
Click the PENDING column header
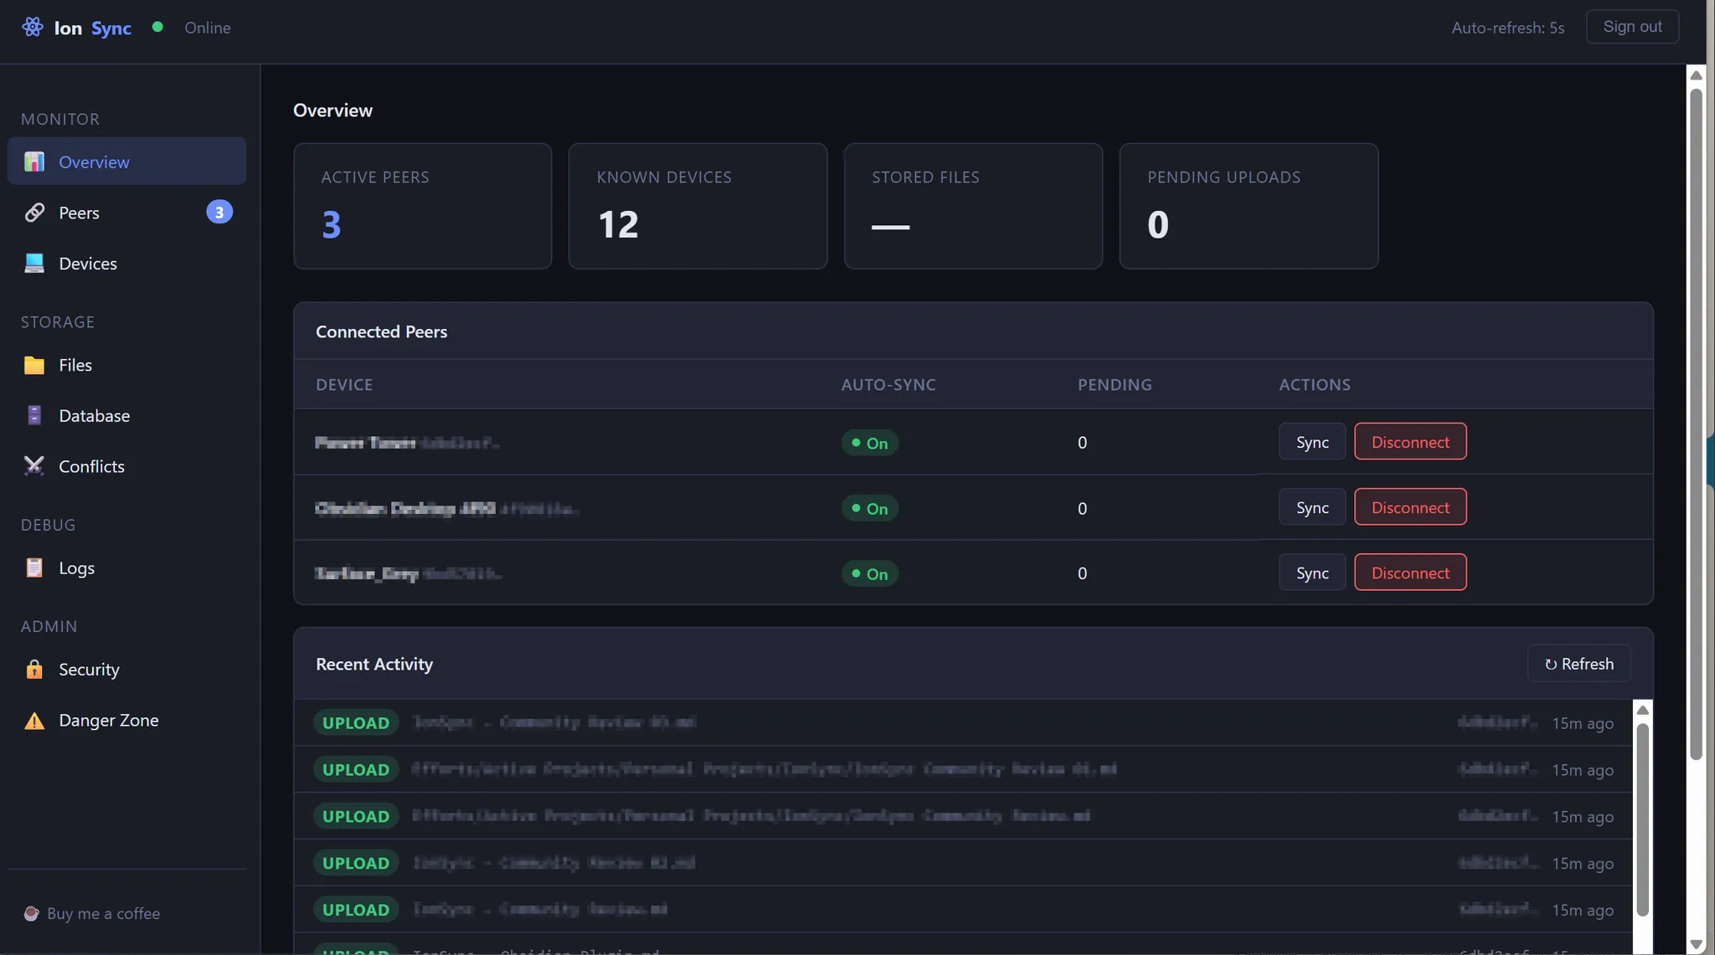point(1115,384)
